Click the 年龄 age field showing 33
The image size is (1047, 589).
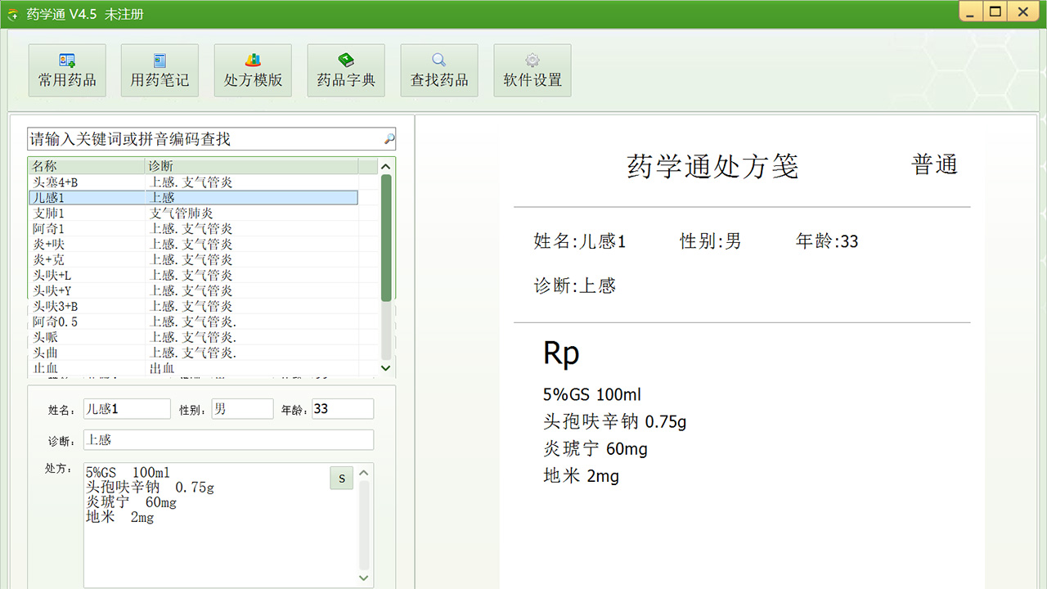tap(342, 408)
